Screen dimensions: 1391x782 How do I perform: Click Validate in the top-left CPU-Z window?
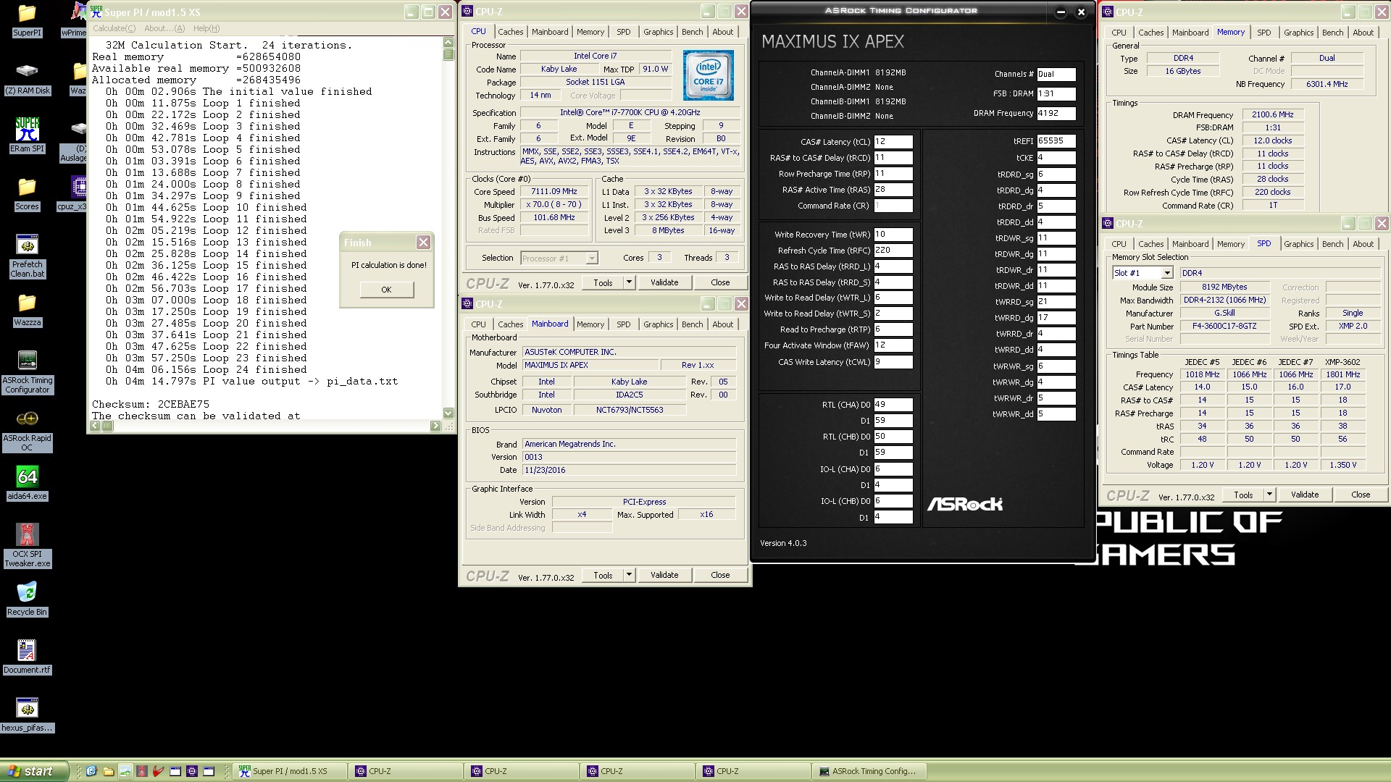coord(664,282)
